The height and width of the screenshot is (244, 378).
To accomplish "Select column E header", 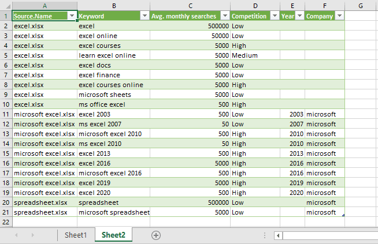I will 292,6.
